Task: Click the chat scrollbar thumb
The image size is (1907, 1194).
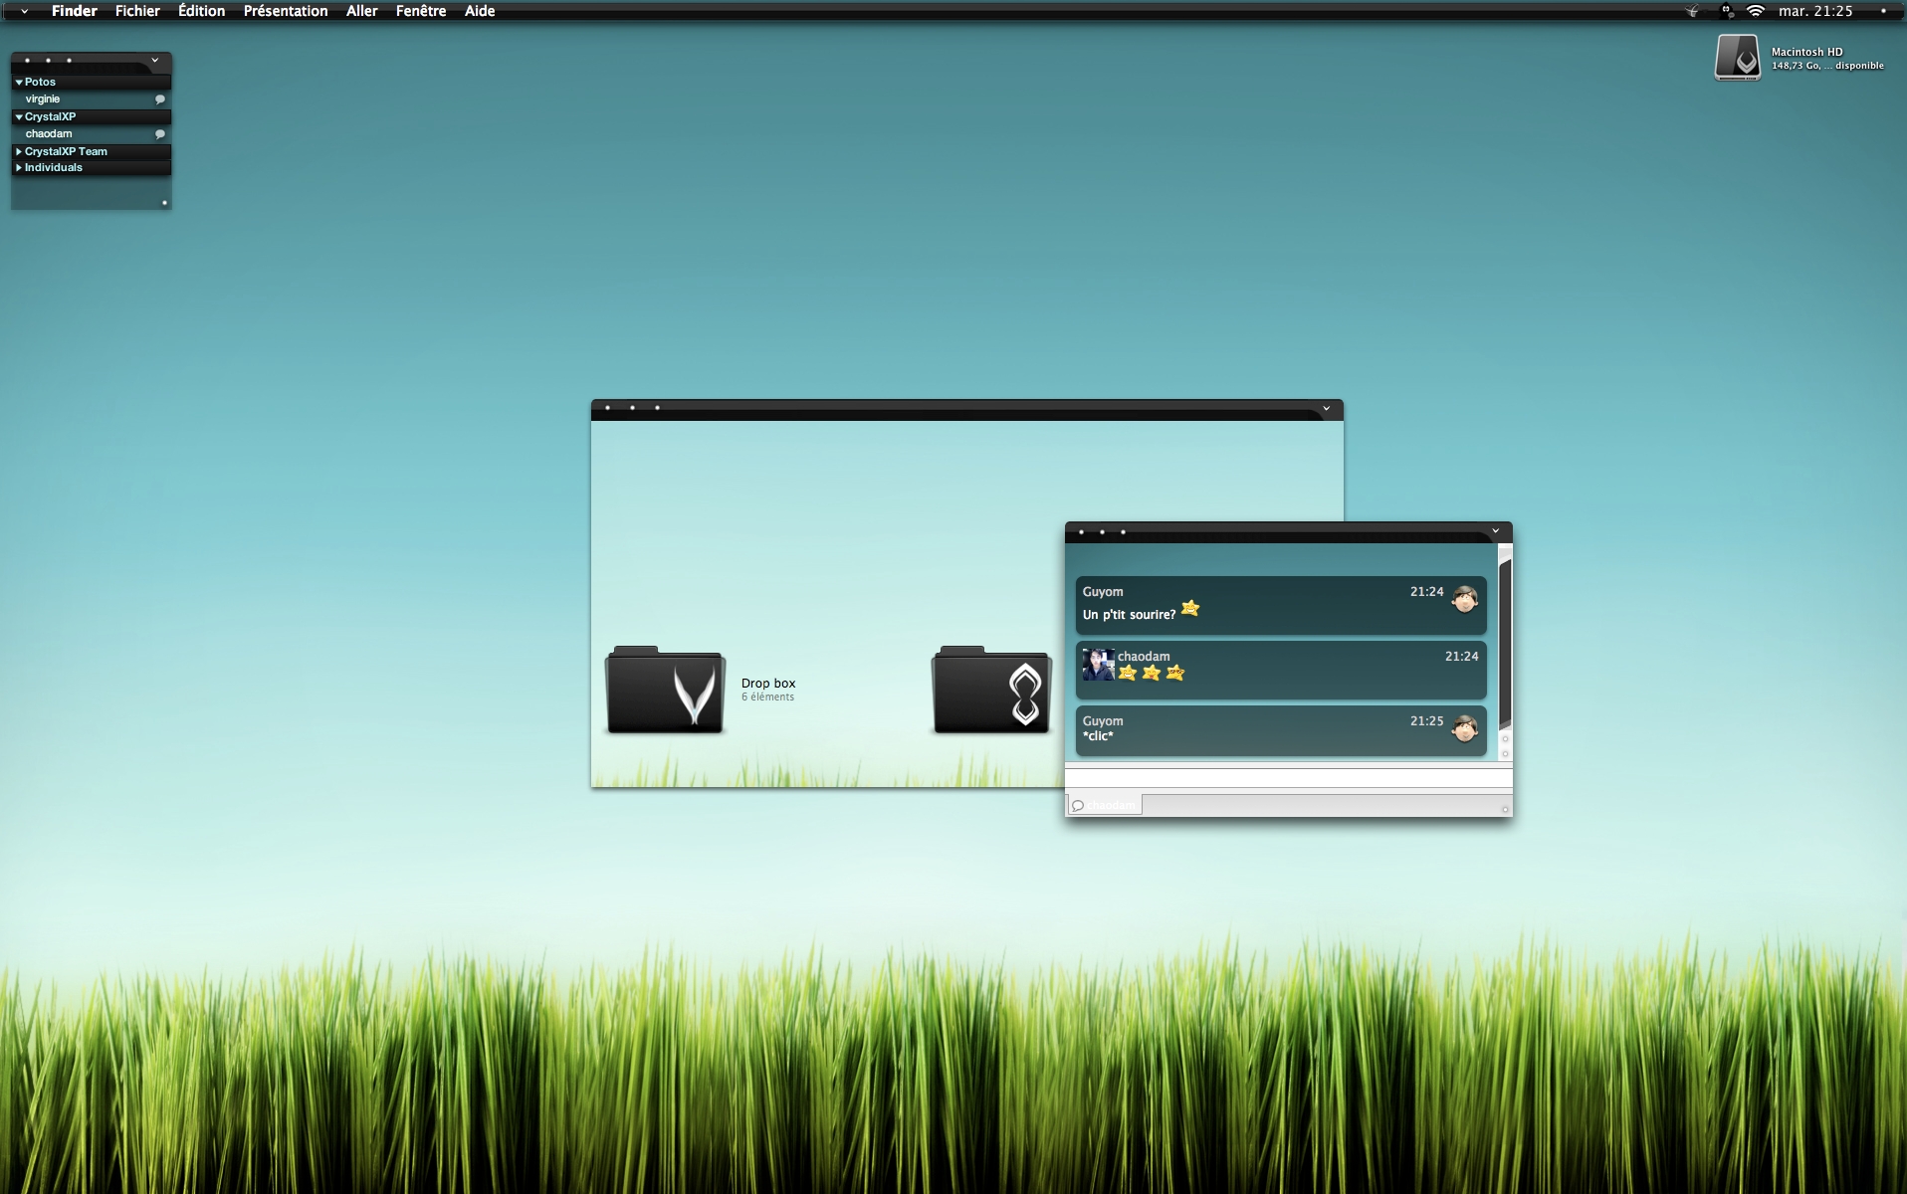Action: (1505, 643)
